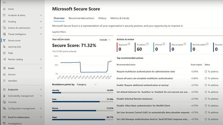Select the multifactor administrative roles status radio
The image size is (223, 125).
click(206, 71)
